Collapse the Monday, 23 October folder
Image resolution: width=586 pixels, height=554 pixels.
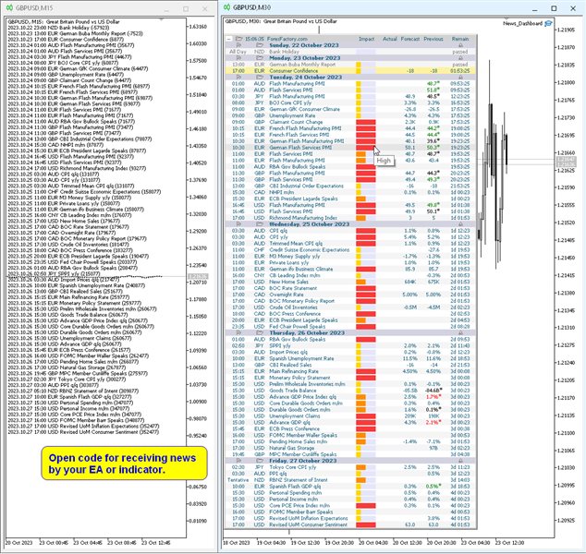[x=260, y=58]
